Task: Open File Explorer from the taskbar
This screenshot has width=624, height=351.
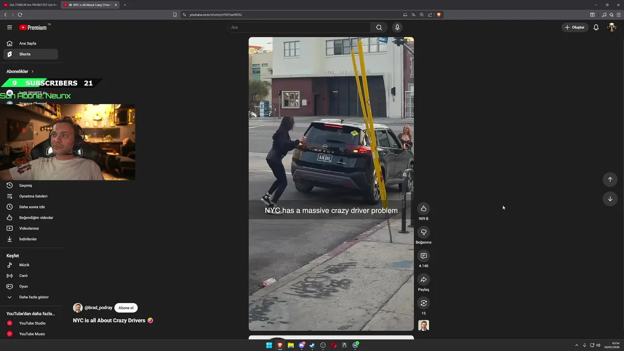Action: tap(291, 345)
